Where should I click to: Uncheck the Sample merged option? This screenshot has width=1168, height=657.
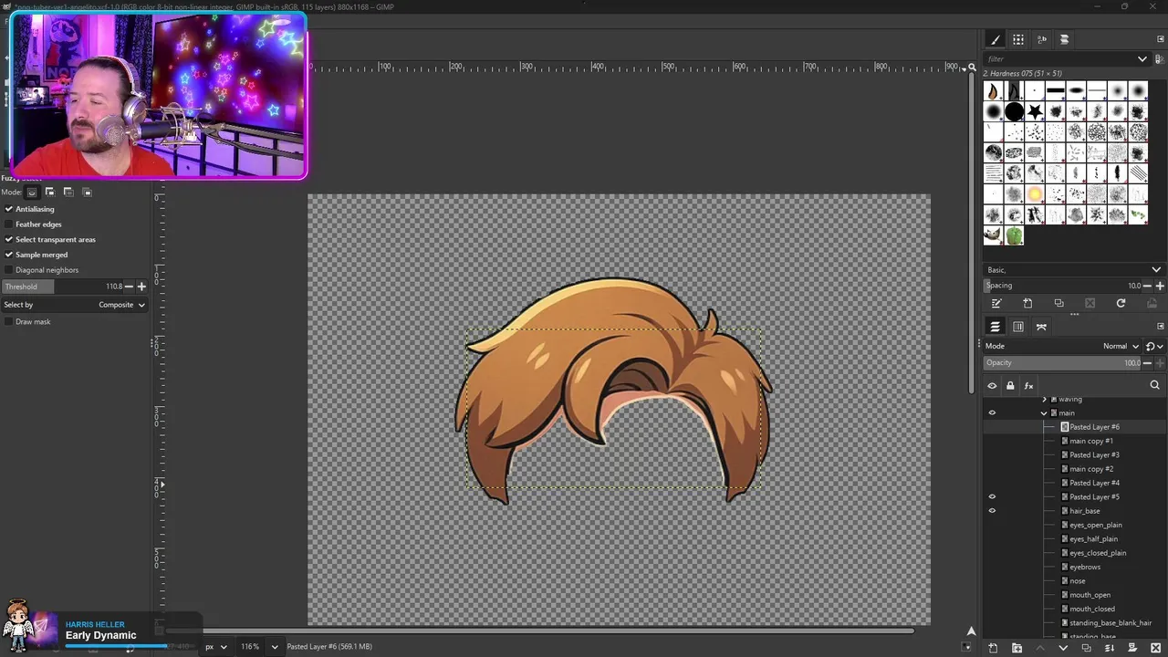pos(9,255)
